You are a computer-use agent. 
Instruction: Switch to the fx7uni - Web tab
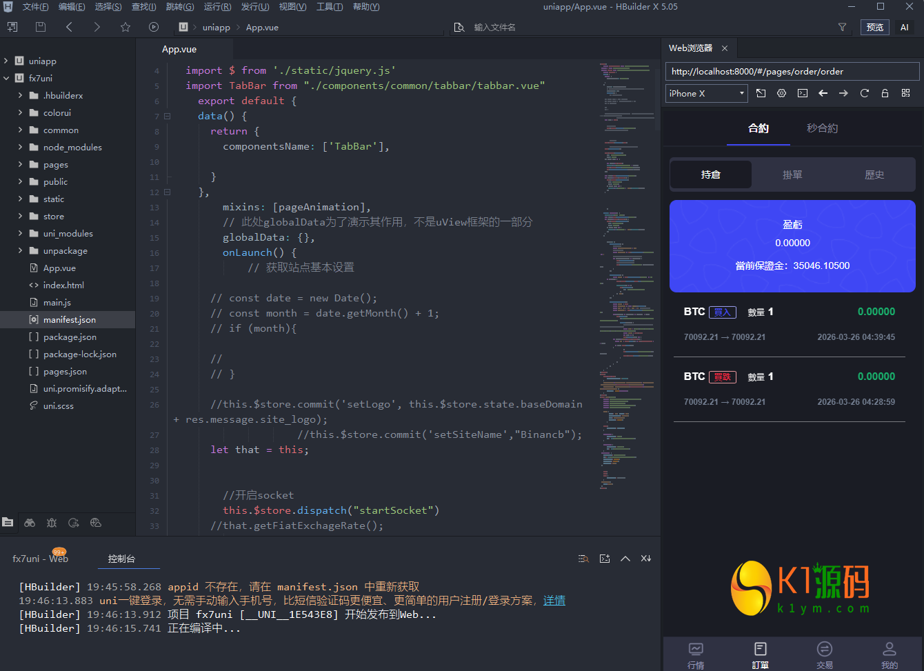click(40, 559)
